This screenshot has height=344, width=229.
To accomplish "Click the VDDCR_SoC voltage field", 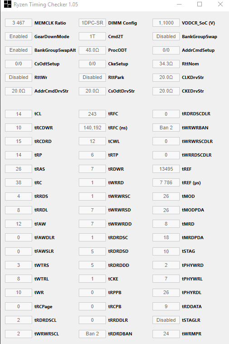I will pyautogui.click(x=166, y=23).
